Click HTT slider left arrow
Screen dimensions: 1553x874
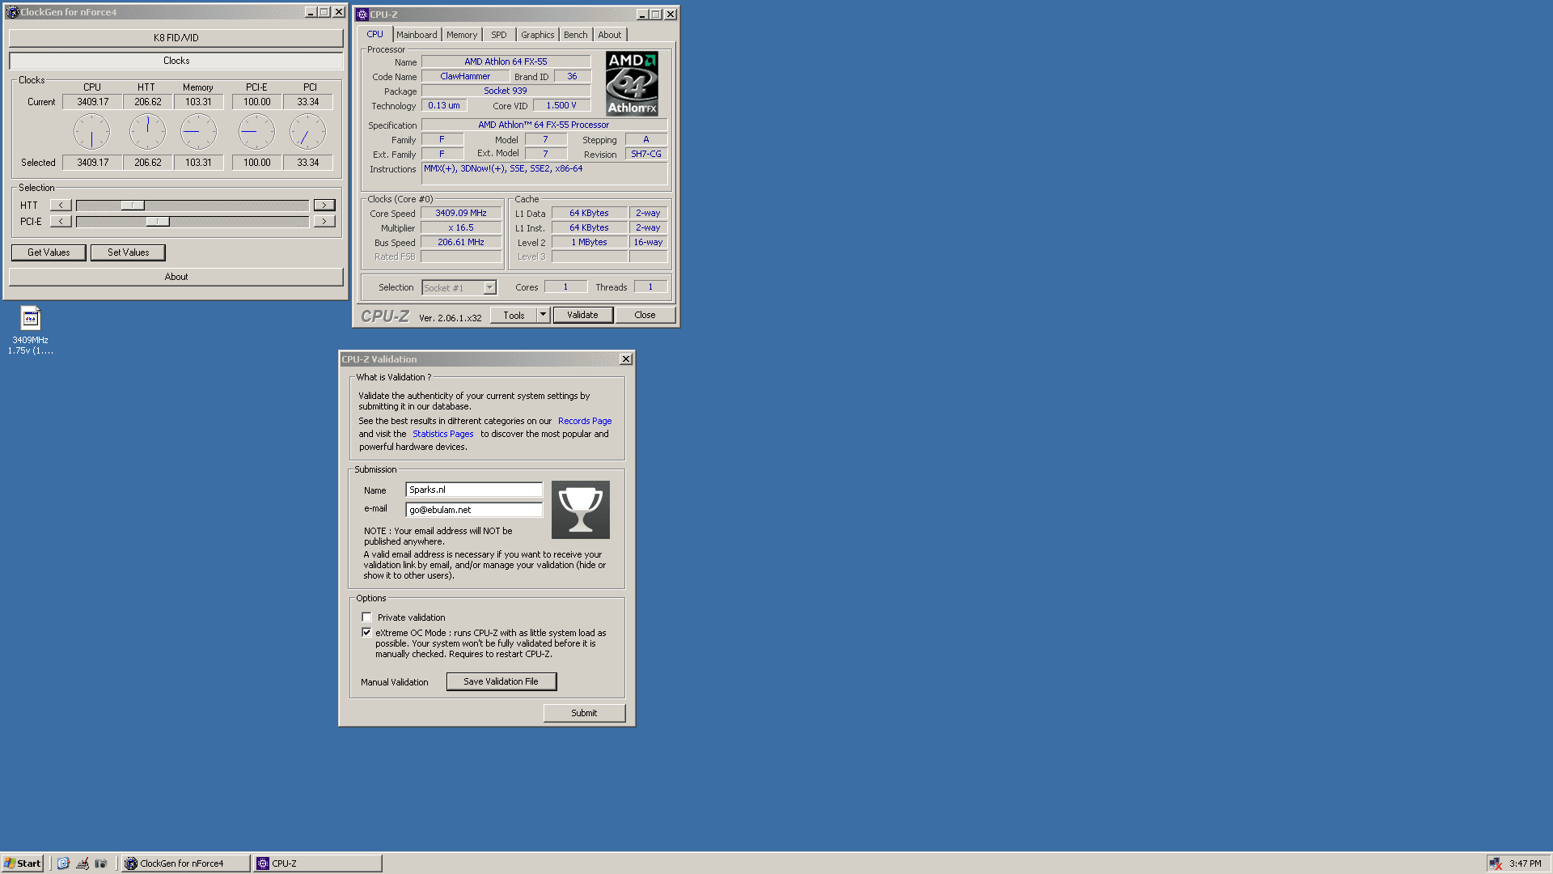click(61, 206)
